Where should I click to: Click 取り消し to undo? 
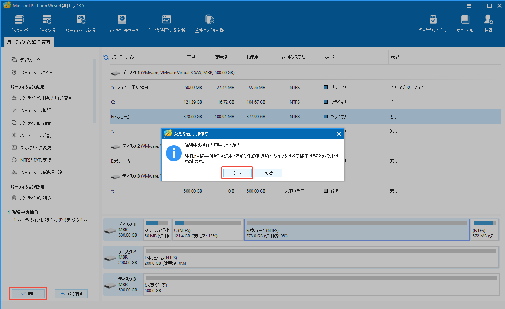coord(71,293)
